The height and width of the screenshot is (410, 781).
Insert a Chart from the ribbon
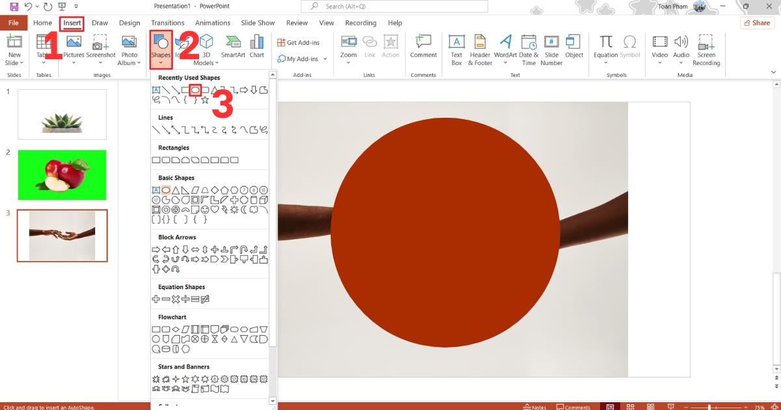tap(257, 46)
